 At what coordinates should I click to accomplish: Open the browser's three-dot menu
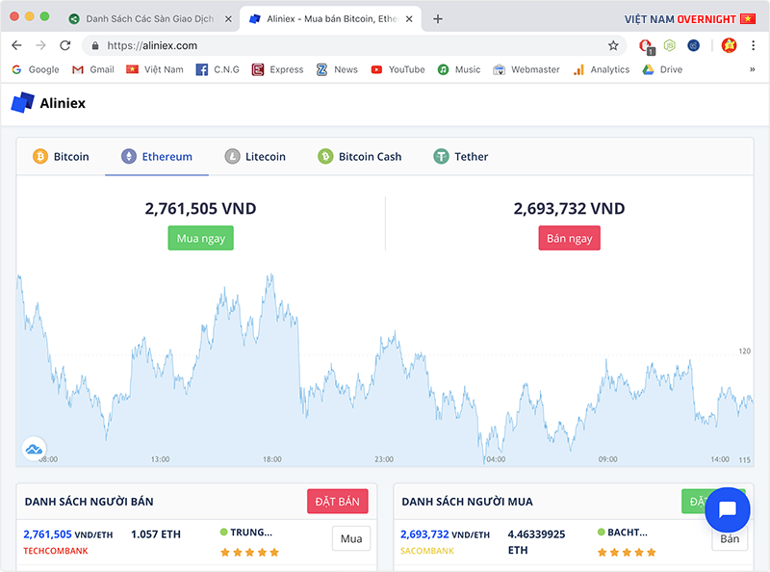[x=753, y=45]
